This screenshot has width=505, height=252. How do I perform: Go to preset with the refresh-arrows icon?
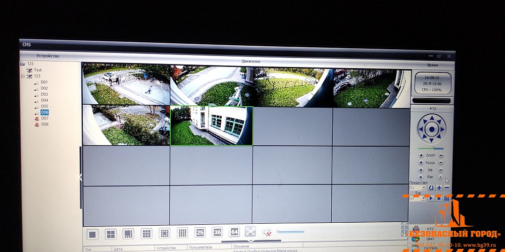(x=431, y=187)
